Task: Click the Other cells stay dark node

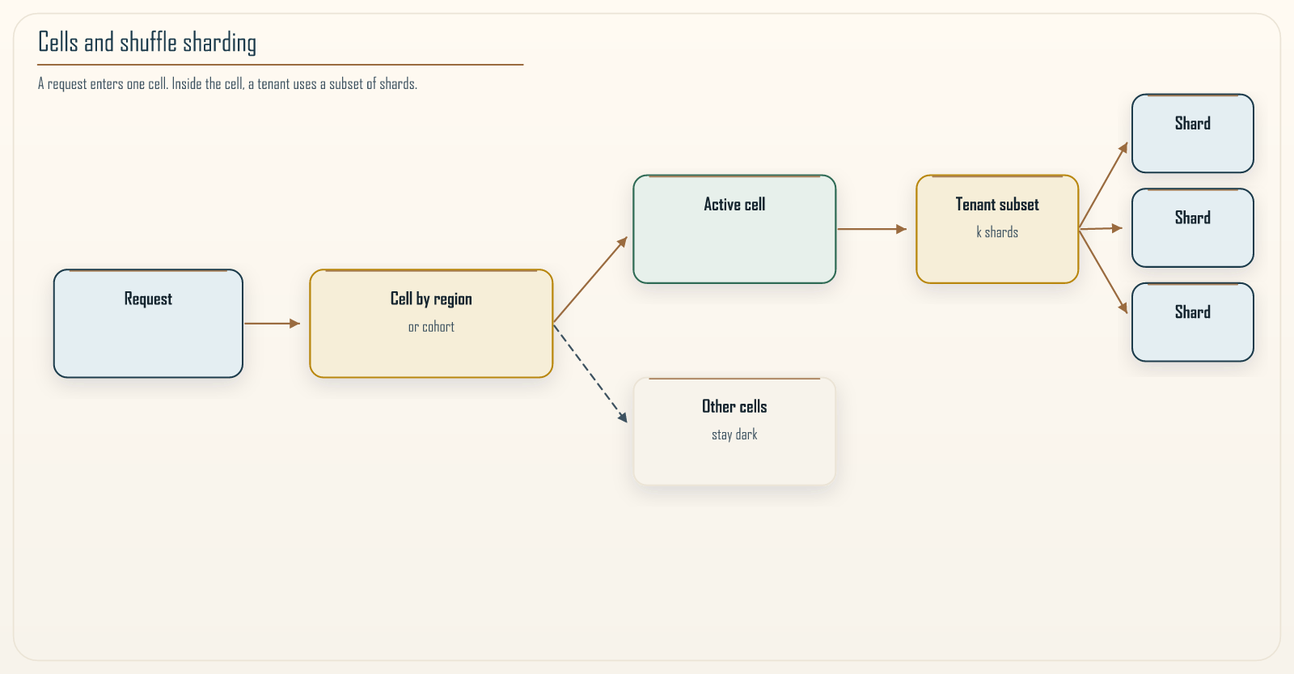Action: (734, 431)
